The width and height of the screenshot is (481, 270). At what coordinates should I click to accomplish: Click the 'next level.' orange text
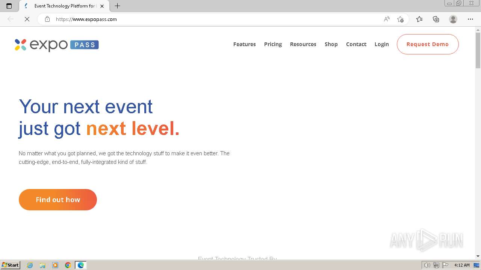tap(133, 129)
